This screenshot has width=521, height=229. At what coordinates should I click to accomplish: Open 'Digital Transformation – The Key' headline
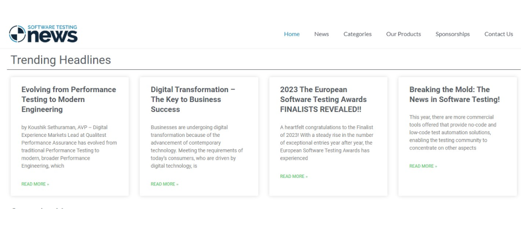tap(193, 99)
